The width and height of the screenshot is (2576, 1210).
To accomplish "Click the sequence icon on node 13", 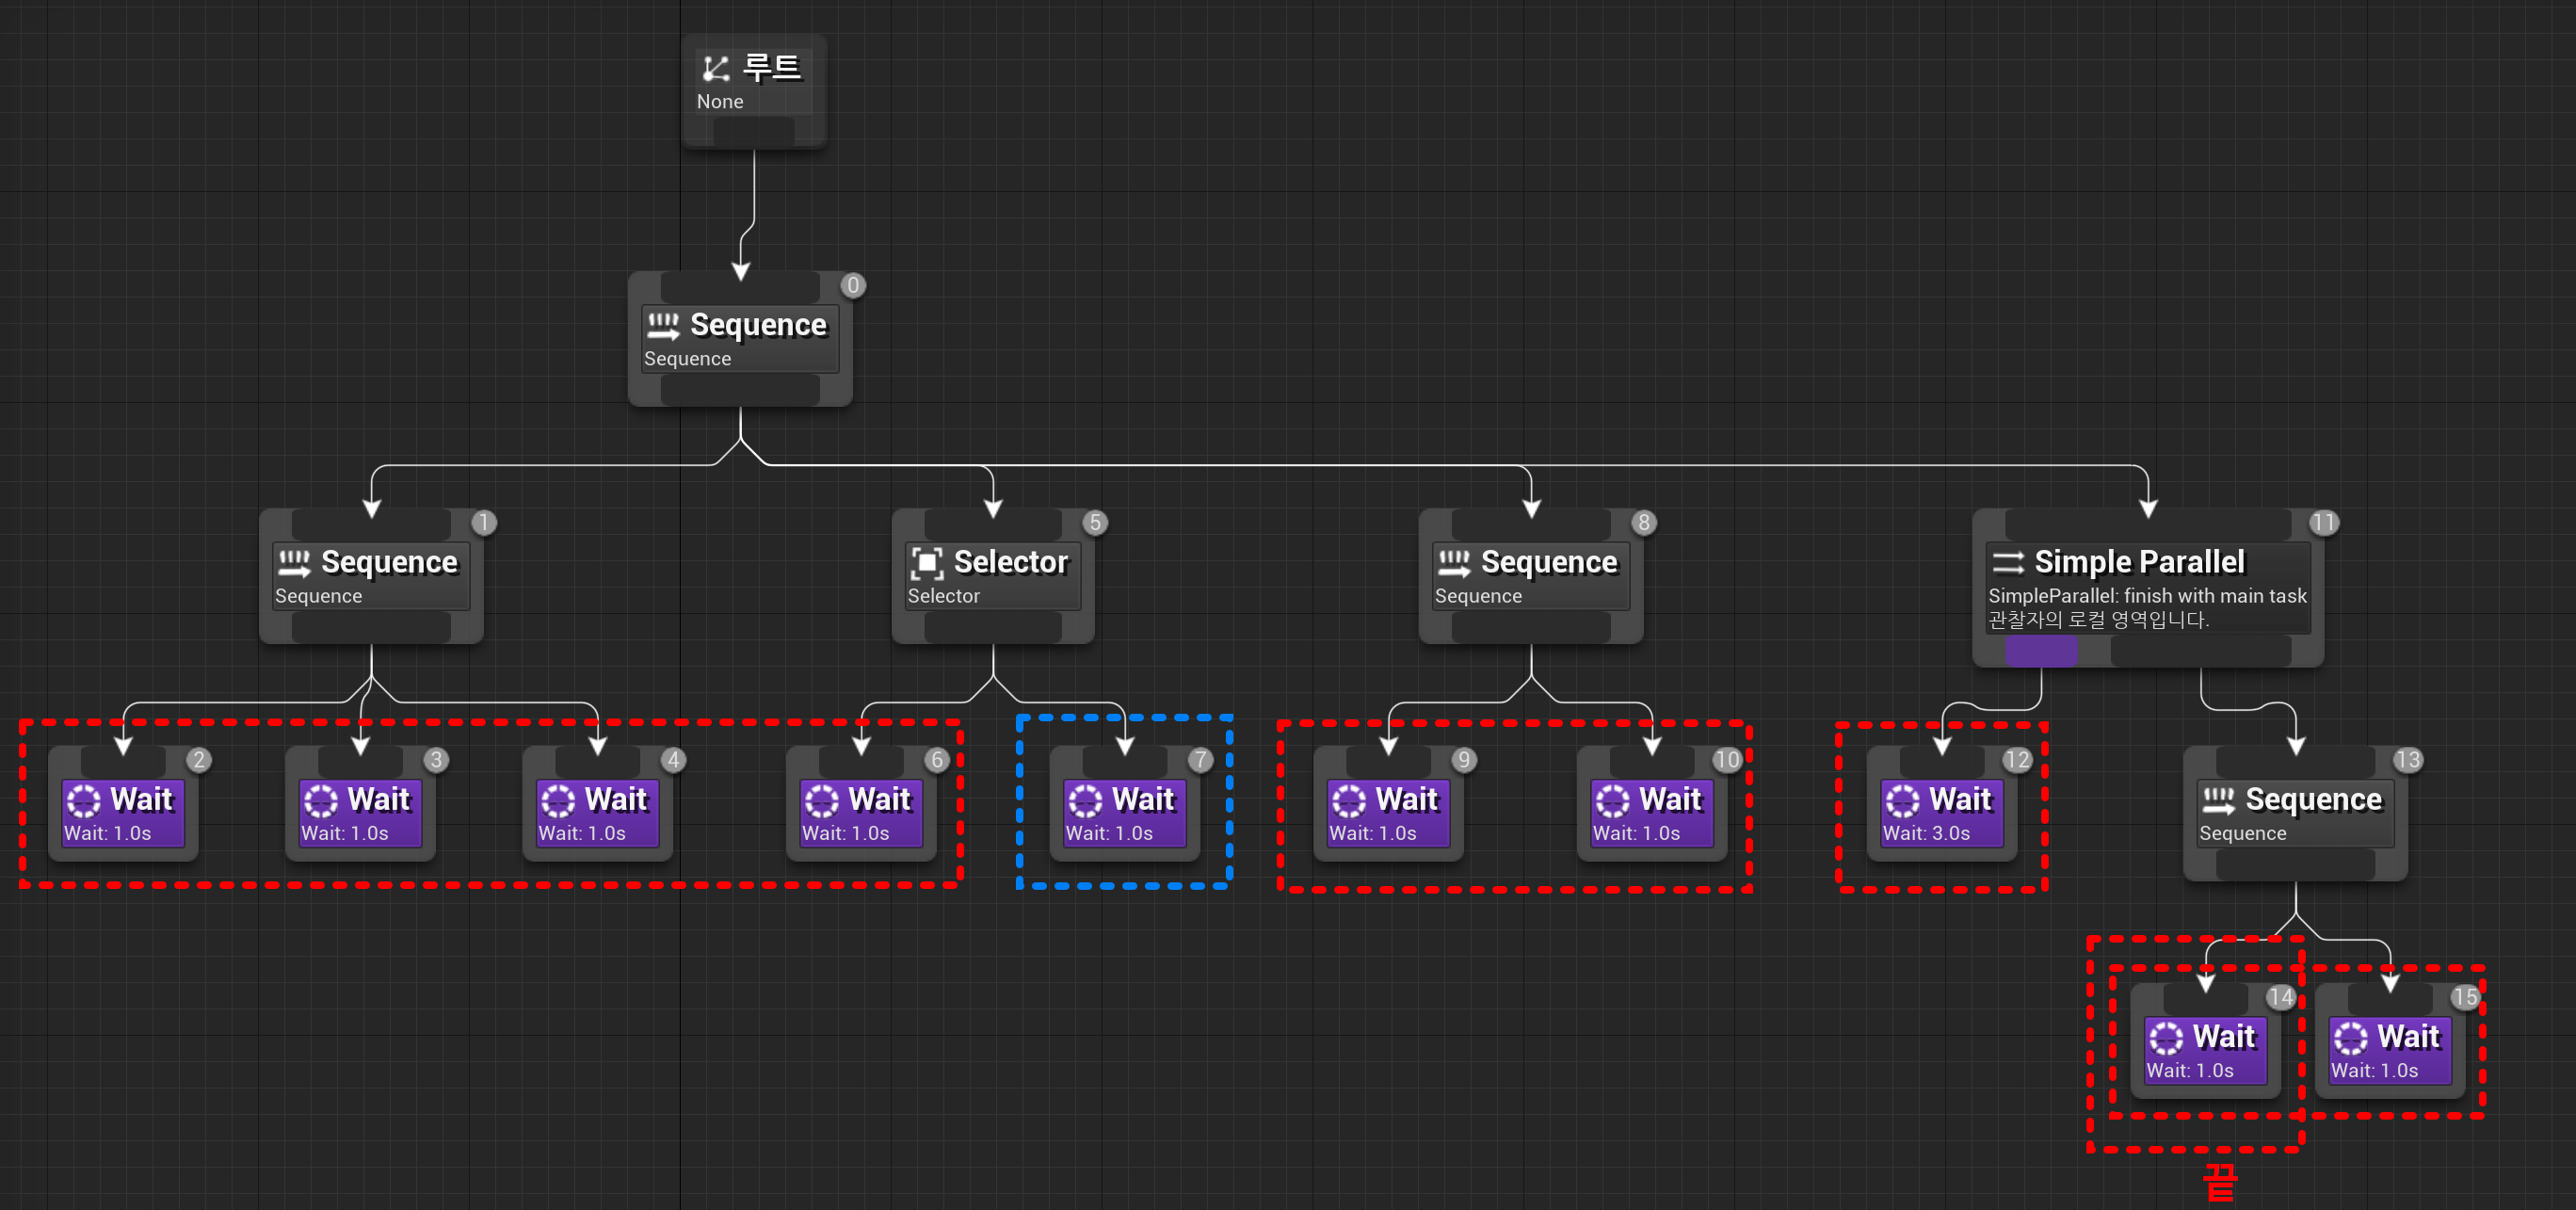I will [x=2218, y=800].
